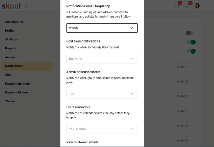Open the notifications bell icon

click(x=187, y=6)
